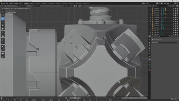Hide Circle.004 using its eye icon
This screenshot has height=101, width=179.
[173, 14]
